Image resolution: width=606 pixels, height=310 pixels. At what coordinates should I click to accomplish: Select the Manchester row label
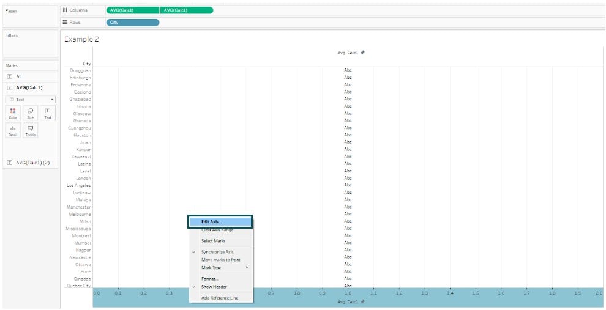tap(79, 207)
